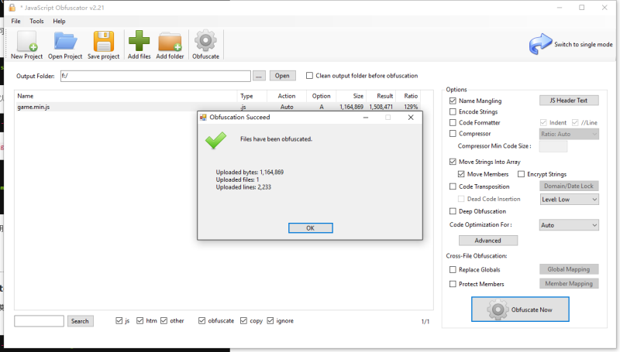Viewport: 620px width, 352px height.
Task: Click the Add folder toolbar icon
Action: coord(170,42)
